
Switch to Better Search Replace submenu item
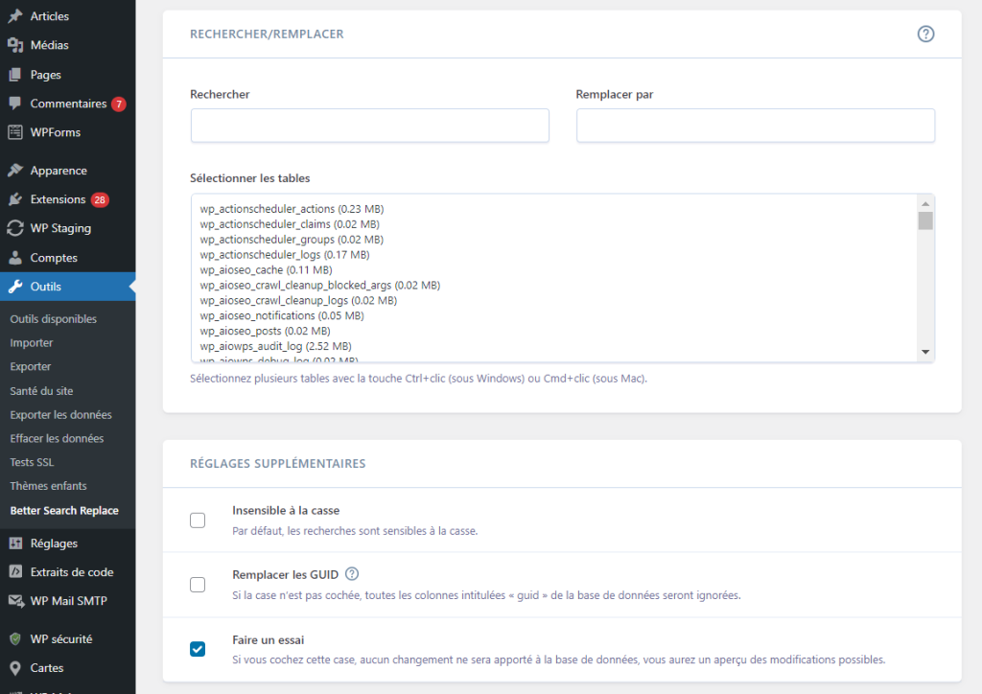[x=61, y=510]
